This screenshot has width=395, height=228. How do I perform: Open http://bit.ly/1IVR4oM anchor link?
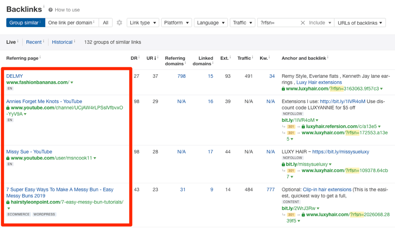pos(342,101)
